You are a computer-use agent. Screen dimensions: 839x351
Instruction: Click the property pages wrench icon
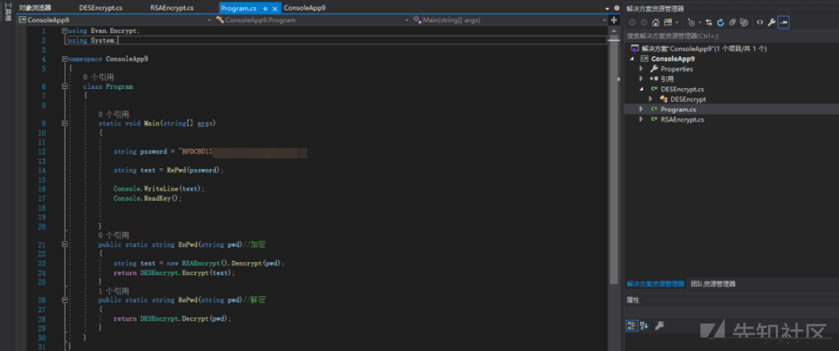pos(659,326)
